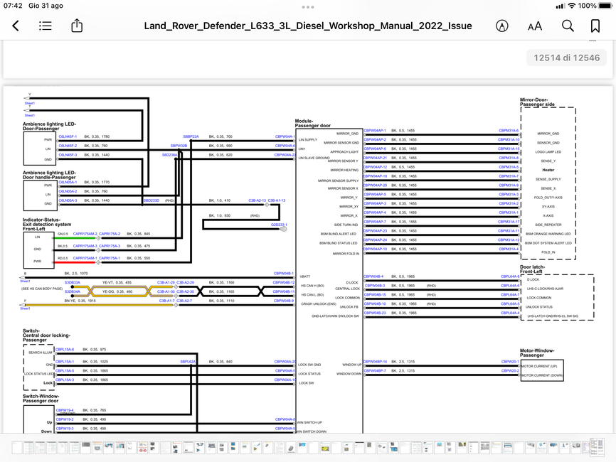The image size is (616, 462).
Task: Tap the BN-YE, 0.35, 1915 wire label
Action: point(80,301)
